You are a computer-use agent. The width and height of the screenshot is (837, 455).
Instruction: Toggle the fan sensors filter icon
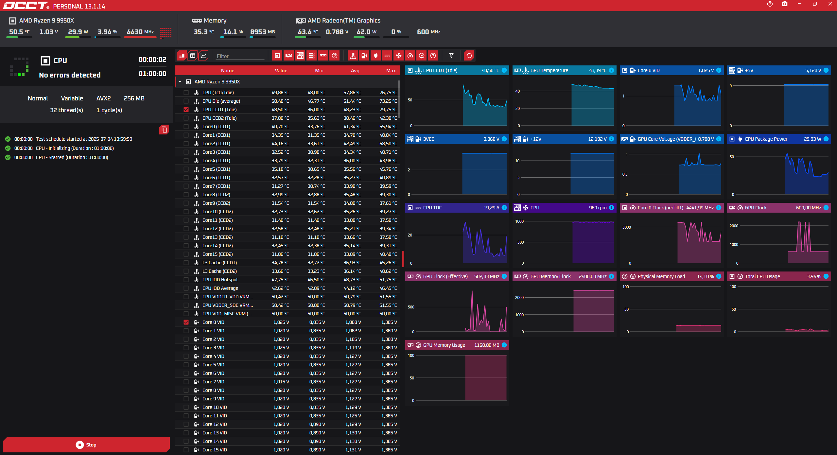398,56
